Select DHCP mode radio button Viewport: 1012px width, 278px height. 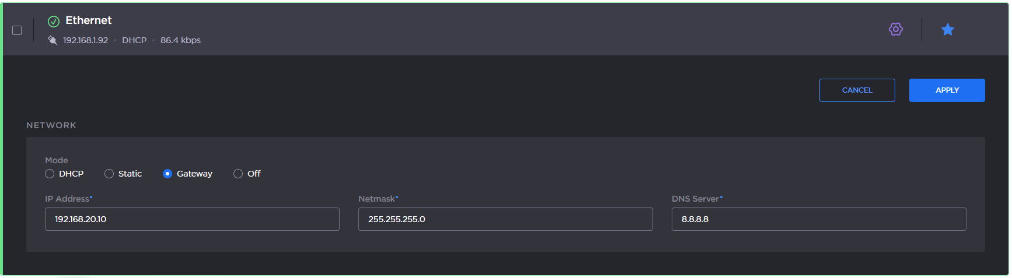pos(50,174)
